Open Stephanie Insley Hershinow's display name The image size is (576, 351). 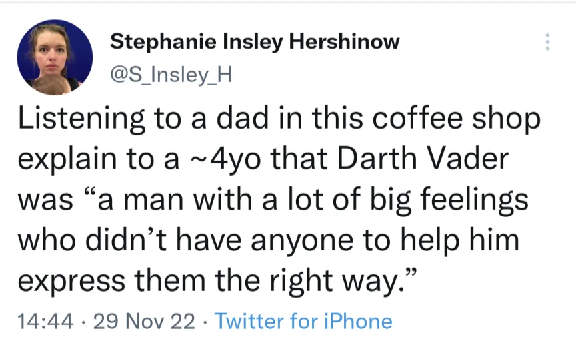click(x=255, y=41)
